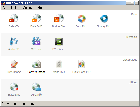Close the BurnAware Free window
This screenshot has width=140, height=107.
tap(137, 3)
